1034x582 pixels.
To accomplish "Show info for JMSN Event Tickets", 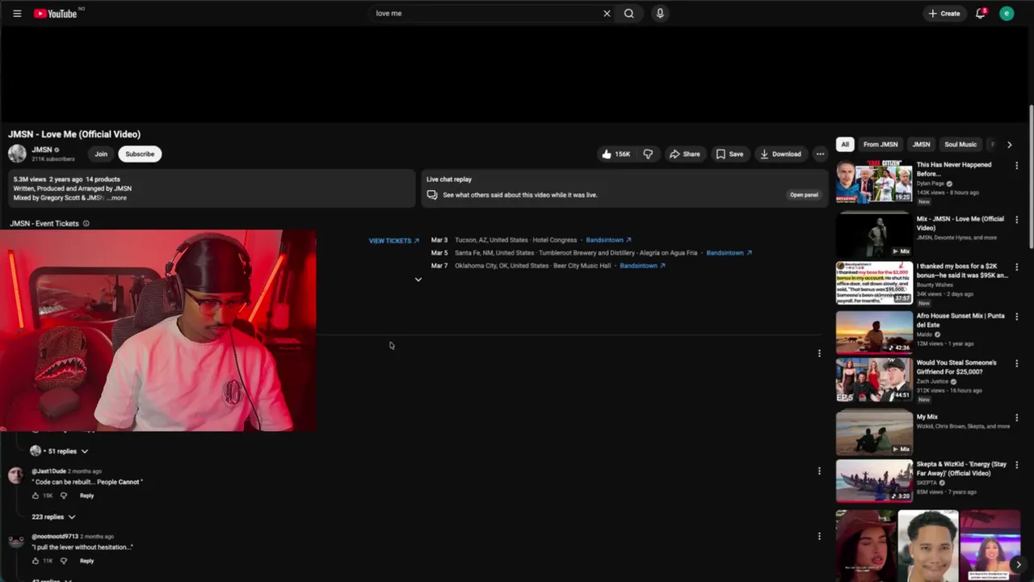I will (86, 223).
